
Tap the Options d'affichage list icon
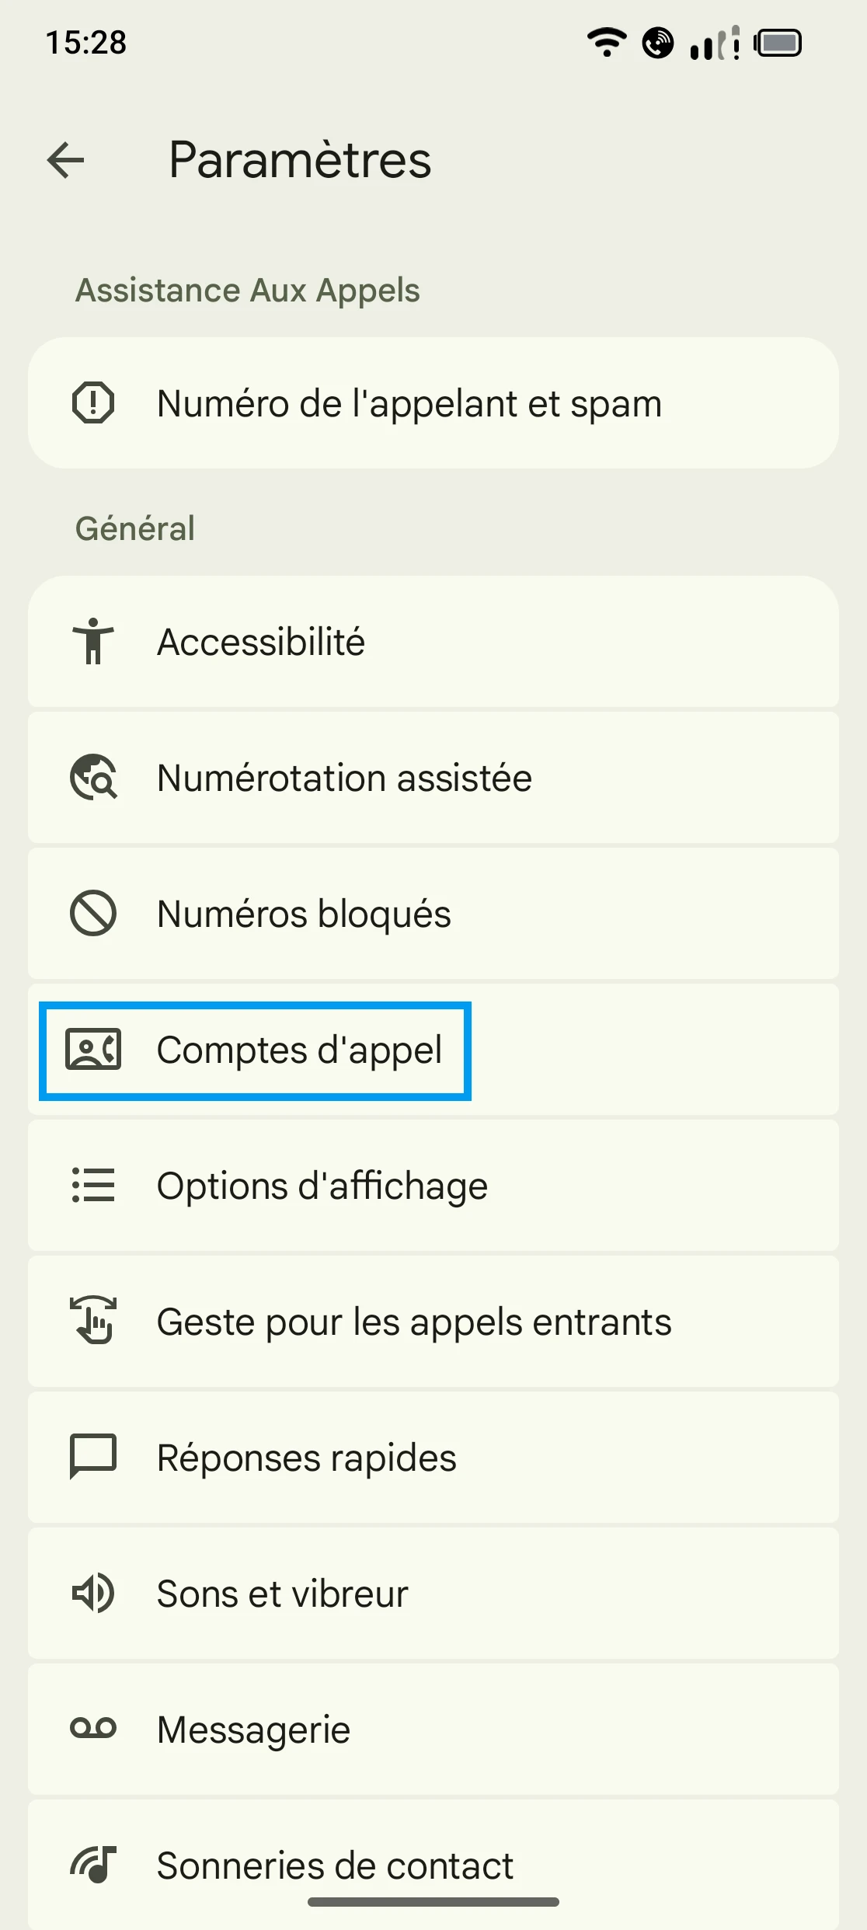[x=93, y=1186]
